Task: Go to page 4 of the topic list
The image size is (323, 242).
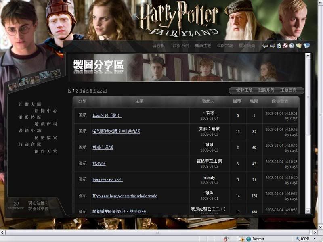Action: [x=84, y=90]
